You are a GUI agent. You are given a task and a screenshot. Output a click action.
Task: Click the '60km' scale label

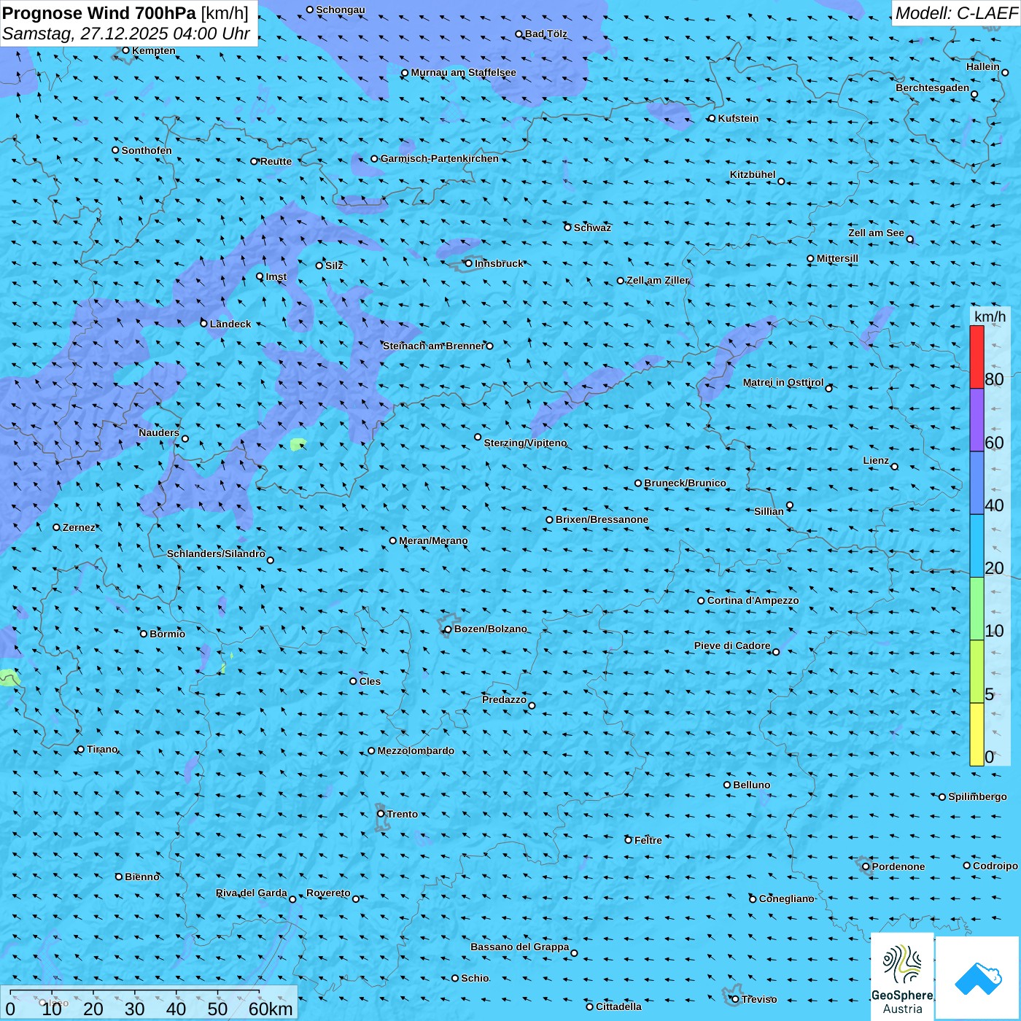[x=271, y=1009]
